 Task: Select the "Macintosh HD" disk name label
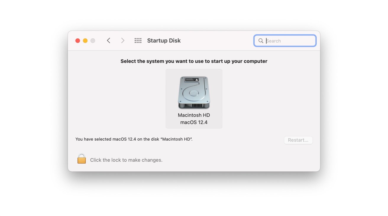(194, 115)
